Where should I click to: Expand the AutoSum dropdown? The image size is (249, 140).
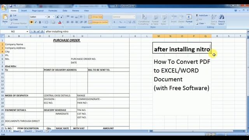[x=209, y=16]
